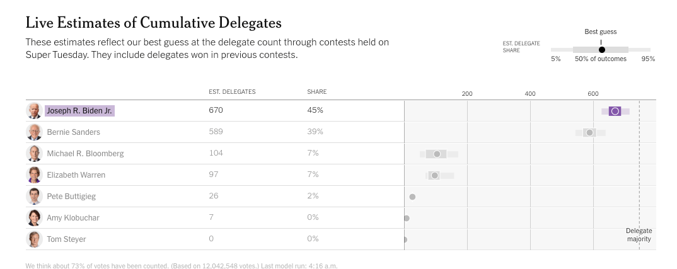Click the Est. Delegates column header
This screenshot has height=269, width=677.
point(232,92)
